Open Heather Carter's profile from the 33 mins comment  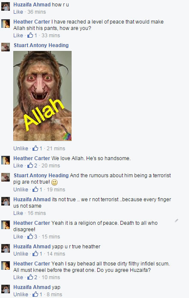pos(32,22)
